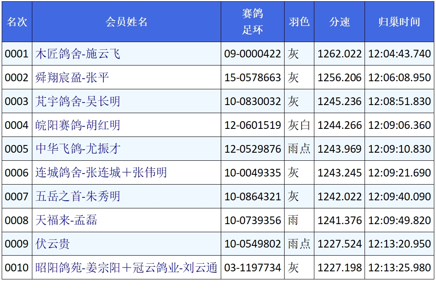Screen dimensions: 436x296
Task: Select feather color 雨点 in row 0009
Action: click(299, 244)
